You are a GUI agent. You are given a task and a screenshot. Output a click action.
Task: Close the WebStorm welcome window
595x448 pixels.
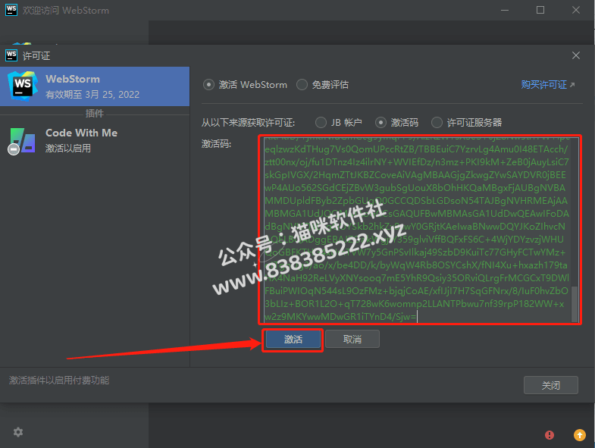[x=575, y=10]
